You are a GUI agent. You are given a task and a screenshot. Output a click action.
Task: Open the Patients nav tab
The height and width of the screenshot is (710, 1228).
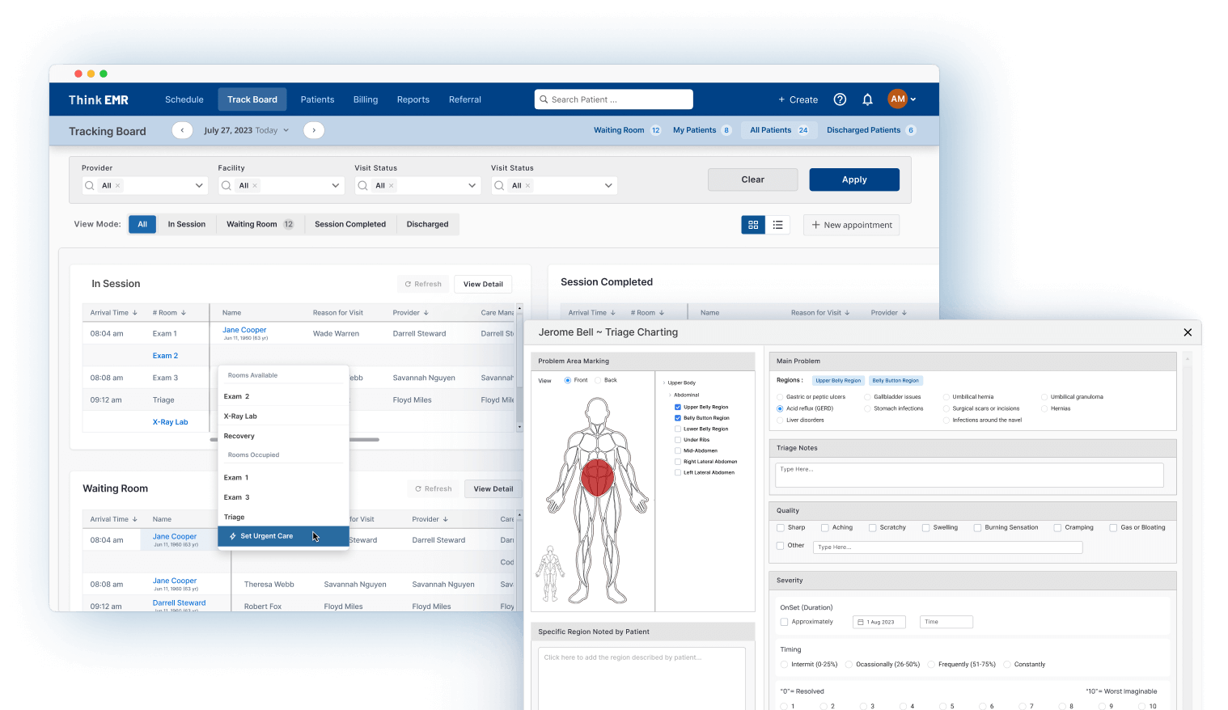pos(317,99)
